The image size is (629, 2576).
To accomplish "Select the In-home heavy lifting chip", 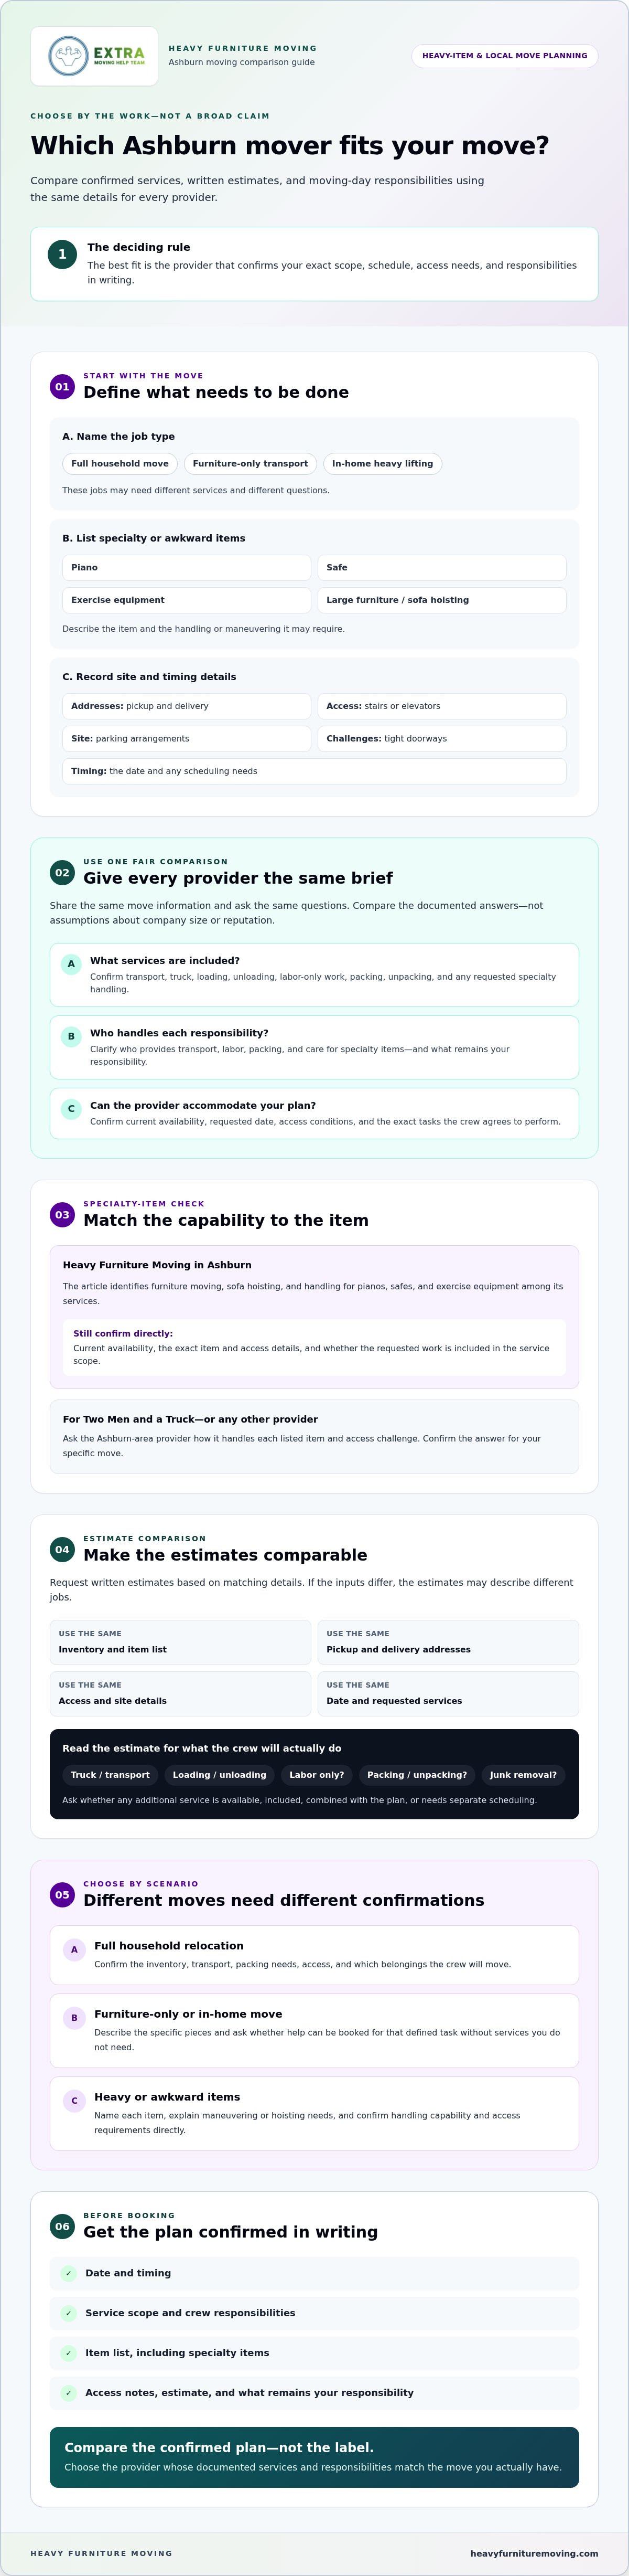I will coord(383,464).
